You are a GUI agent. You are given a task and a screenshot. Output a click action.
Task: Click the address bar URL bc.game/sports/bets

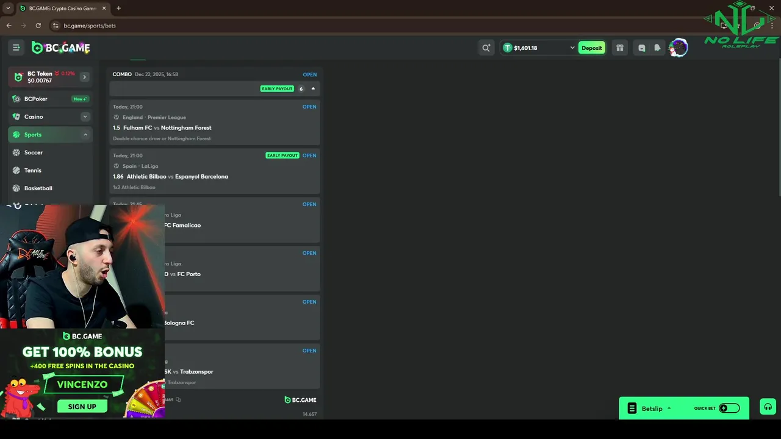pyautogui.click(x=90, y=26)
